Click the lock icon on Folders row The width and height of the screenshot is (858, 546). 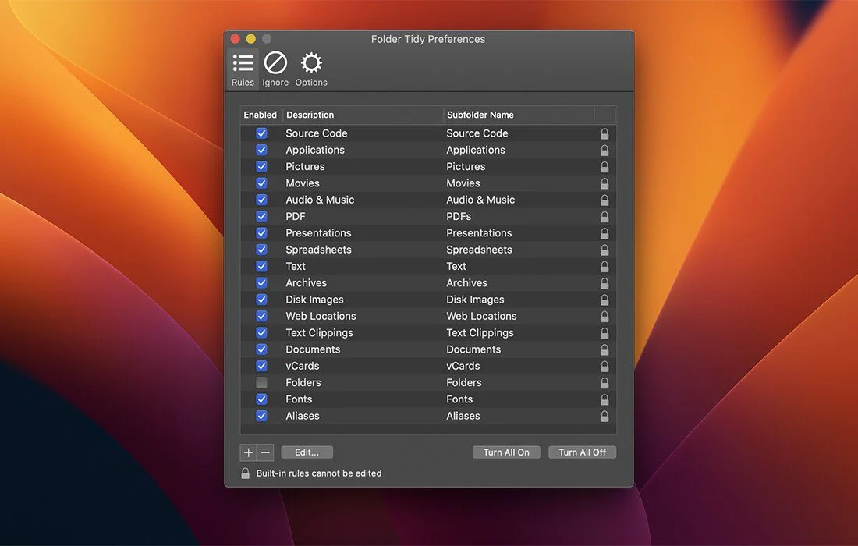pyautogui.click(x=604, y=383)
